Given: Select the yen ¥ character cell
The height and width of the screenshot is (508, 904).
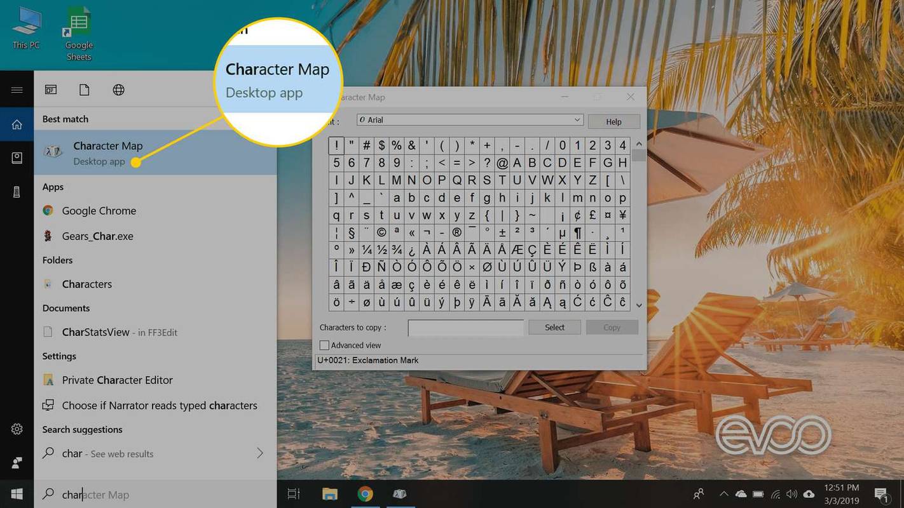Looking at the screenshot, I should (x=623, y=215).
